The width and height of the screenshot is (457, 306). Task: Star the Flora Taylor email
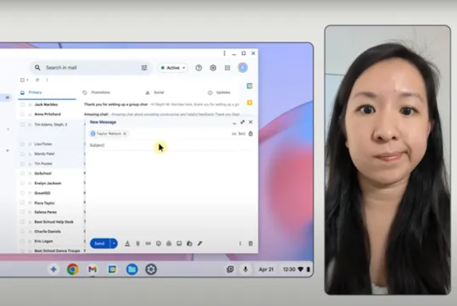coord(30,203)
